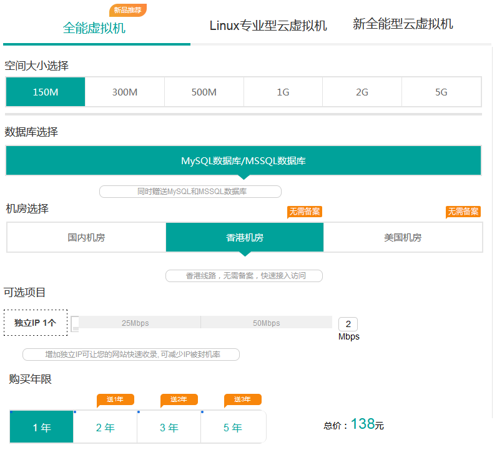
Task: Open the 新全能型云虚拟机 tab
Action: [403, 24]
